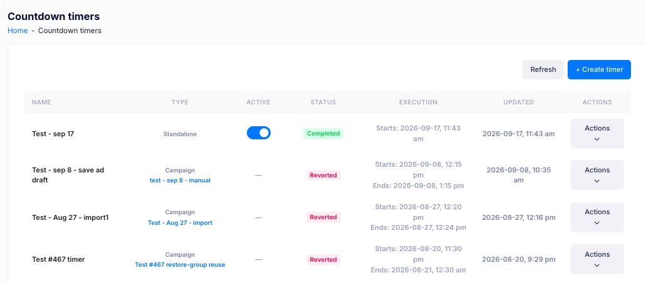Click execution text Starts: 2026-09-17, 11:43 am

click(418, 134)
